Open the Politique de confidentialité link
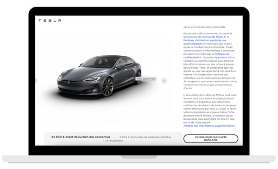278x169 pixels. click(206, 56)
